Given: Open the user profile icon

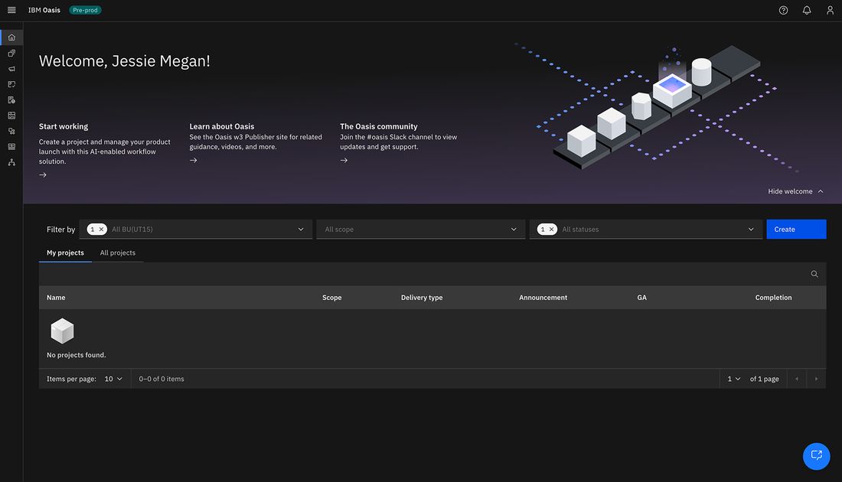Looking at the screenshot, I should (x=830, y=10).
